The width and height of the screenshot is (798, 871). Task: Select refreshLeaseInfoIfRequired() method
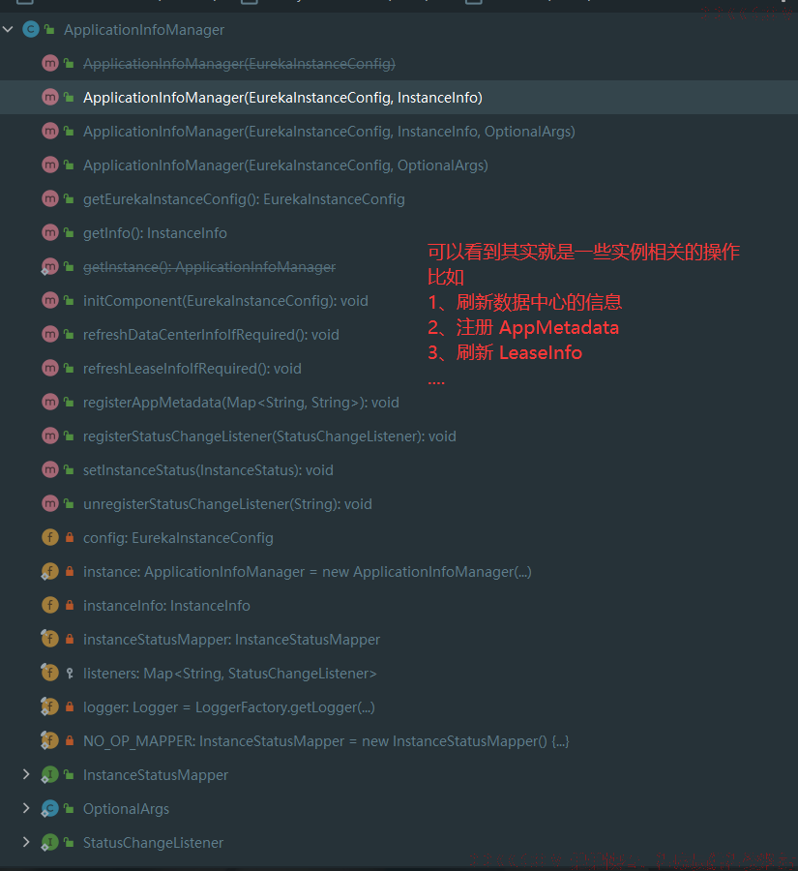[x=399, y=369]
